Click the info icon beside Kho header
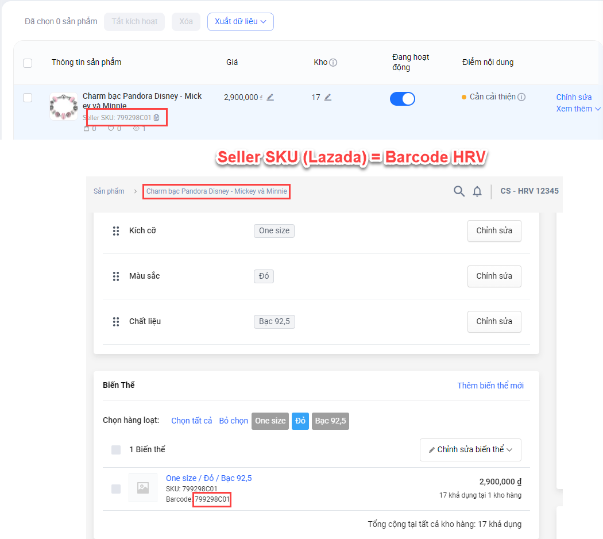The height and width of the screenshot is (539, 603). (x=333, y=63)
